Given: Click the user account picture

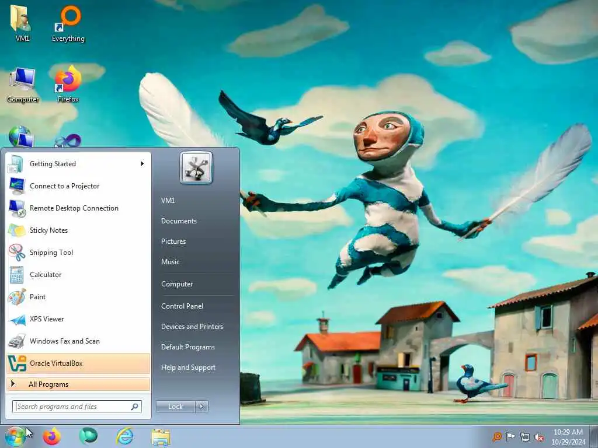Looking at the screenshot, I should tap(196, 167).
